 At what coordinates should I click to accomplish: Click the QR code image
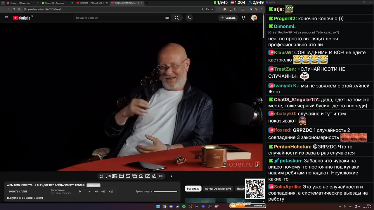tap(255, 189)
